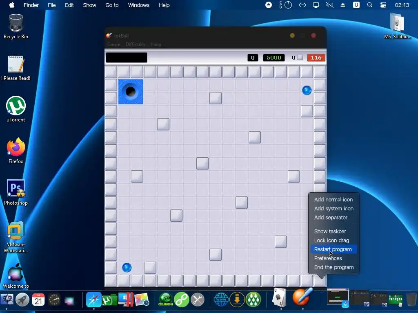Open the µTorrent desktop icon

point(16,109)
